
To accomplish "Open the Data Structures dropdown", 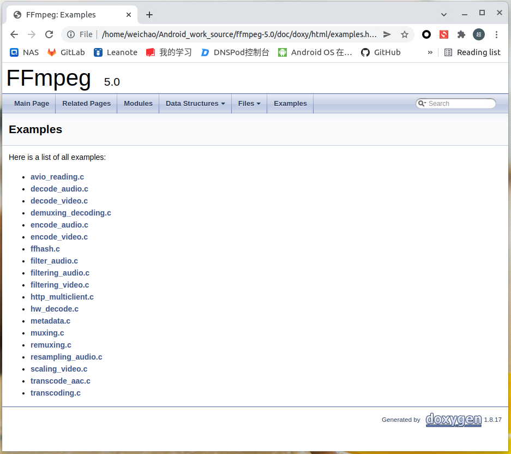I will point(195,103).
